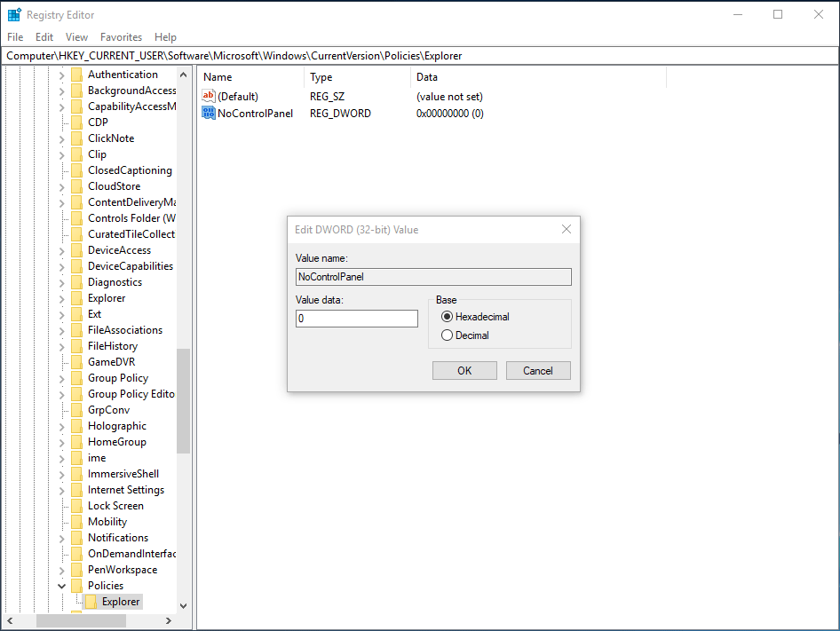Image resolution: width=840 pixels, height=631 pixels.
Task: Expand the Internet Settings key
Action: pyautogui.click(x=61, y=490)
